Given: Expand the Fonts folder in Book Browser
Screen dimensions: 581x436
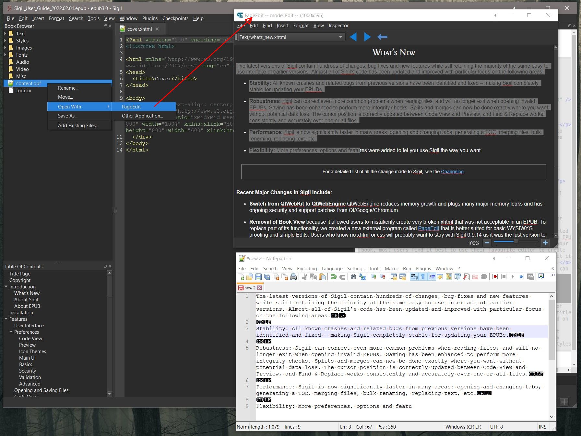Looking at the screenshot, I should coord(5,55).
